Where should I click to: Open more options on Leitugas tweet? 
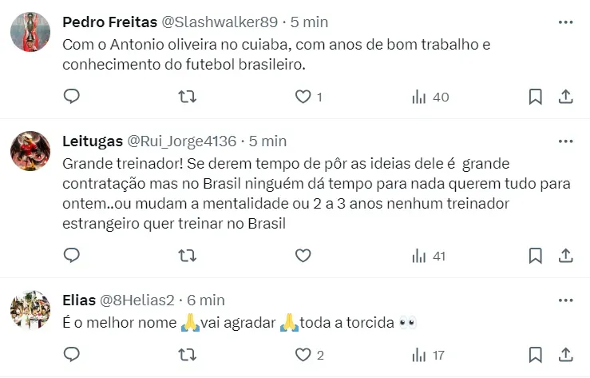pyautogui.click(x=565, y=141)
